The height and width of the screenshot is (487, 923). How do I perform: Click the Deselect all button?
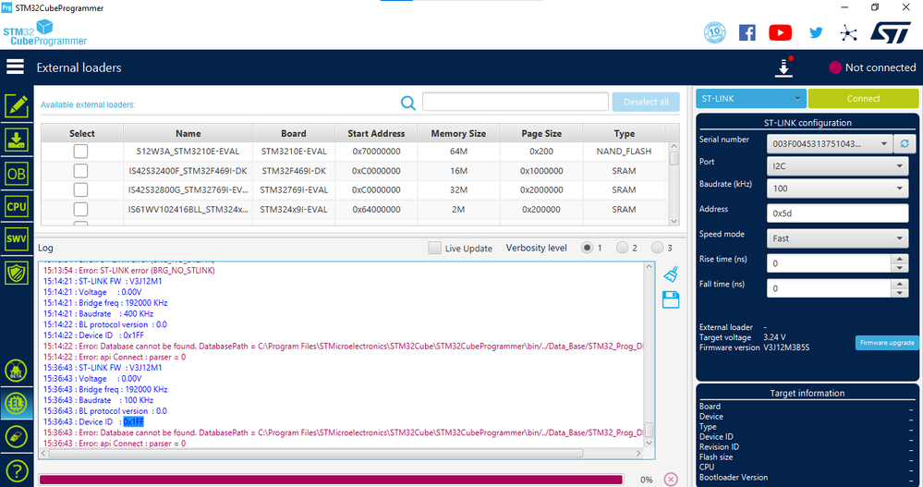point(646,102)
